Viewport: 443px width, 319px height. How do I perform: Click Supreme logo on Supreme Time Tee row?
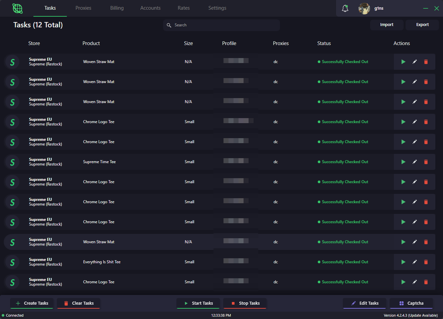tap(12, 162)
